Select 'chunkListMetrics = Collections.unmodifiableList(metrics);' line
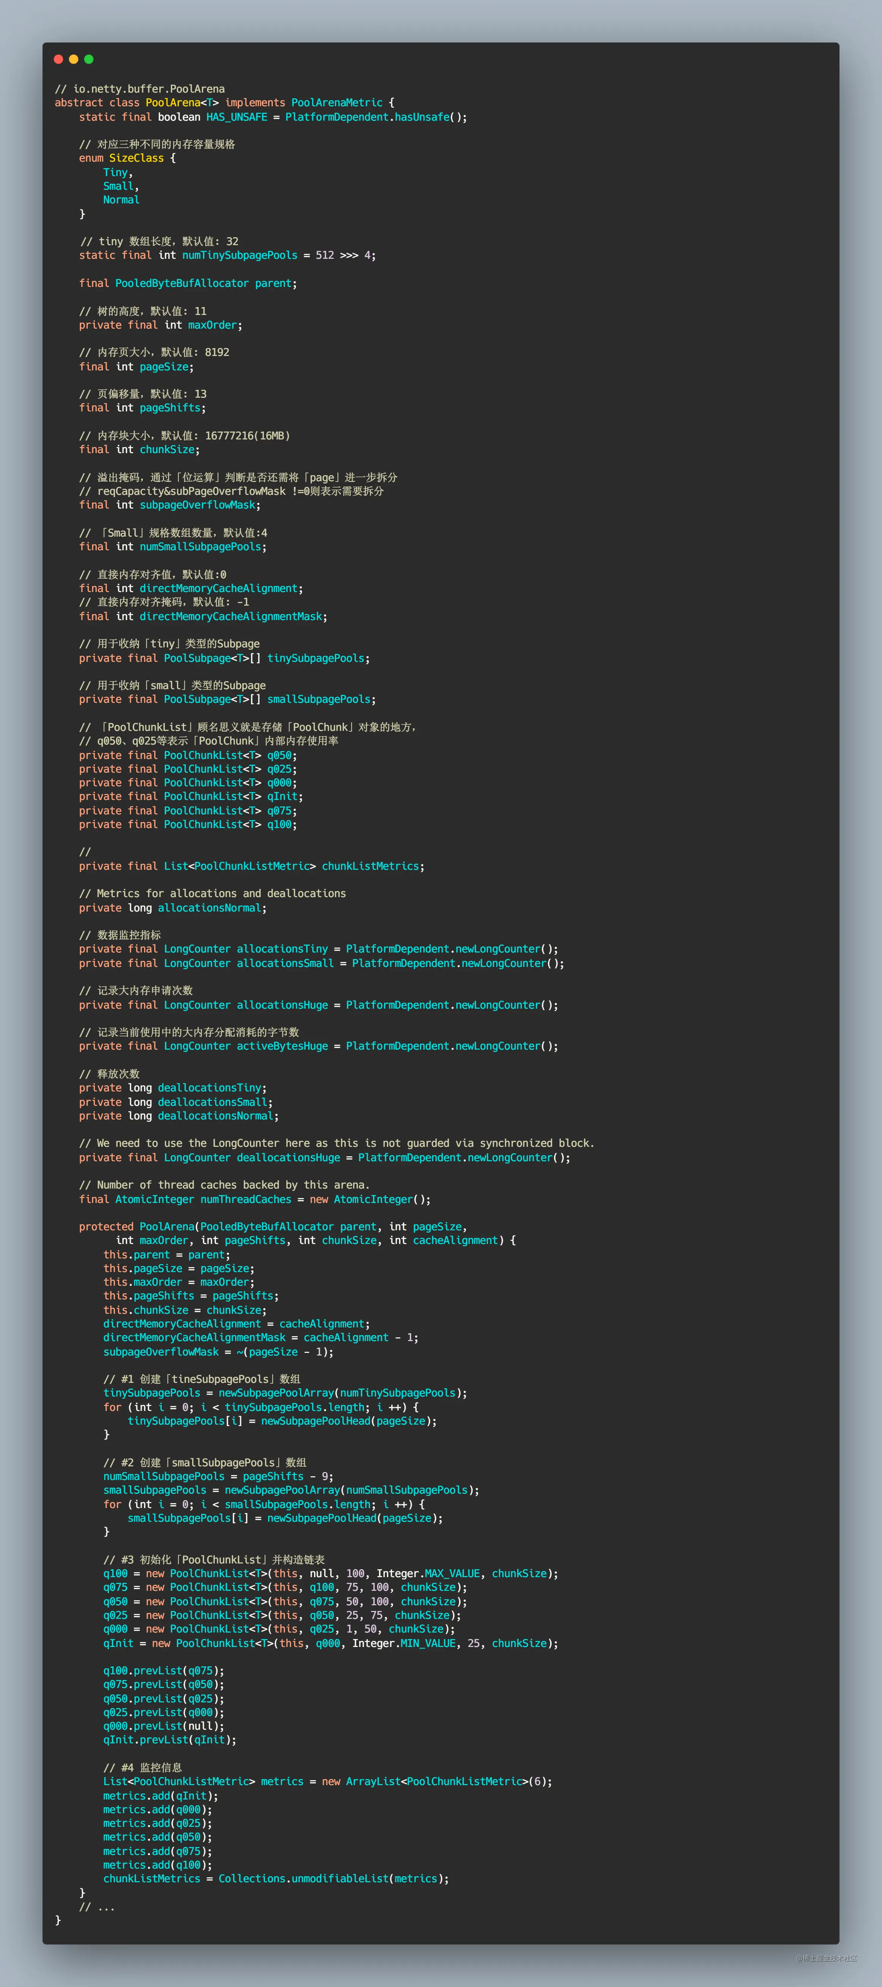 pos(276,1879)
